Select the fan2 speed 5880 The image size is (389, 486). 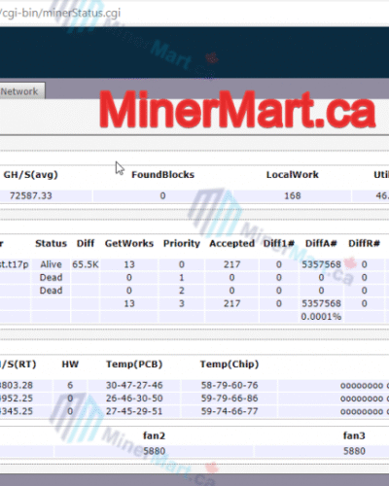pos(155,451)
